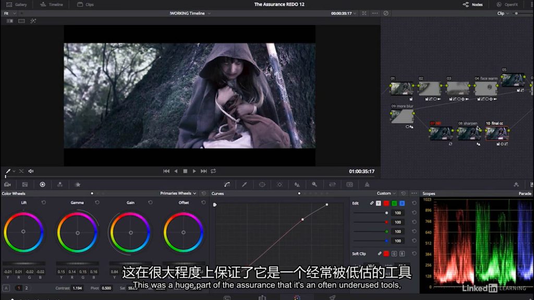Open the Power Window palette

point(262,184)
